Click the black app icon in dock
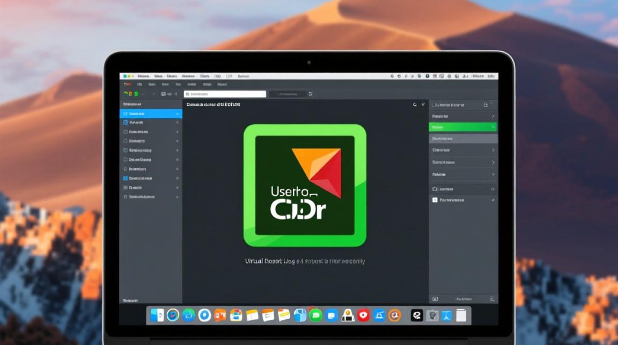618x345 pixels. click(417, 315)
